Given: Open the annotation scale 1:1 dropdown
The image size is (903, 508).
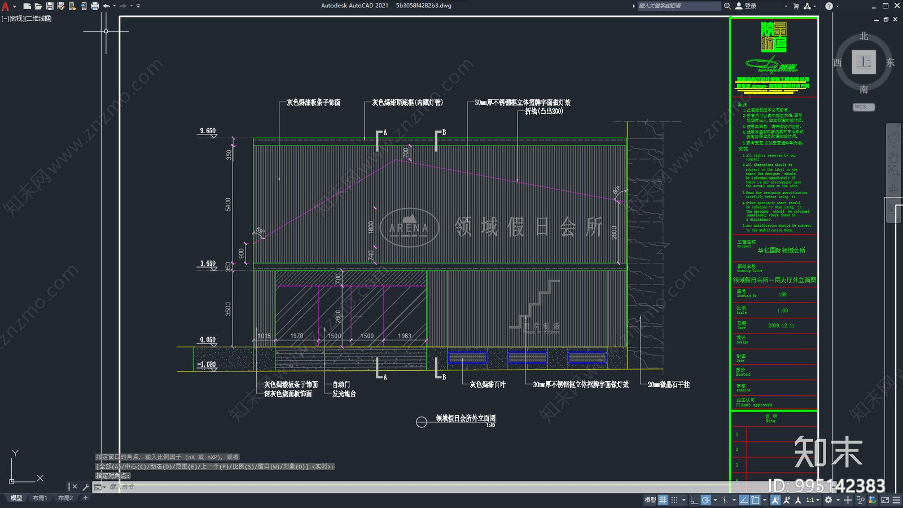Looking at the screenshot, I should click(x=813, y=500).
